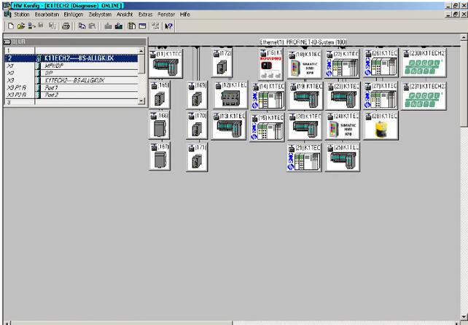Select the Port 2 row
The image size is (468, 325).
71,95
